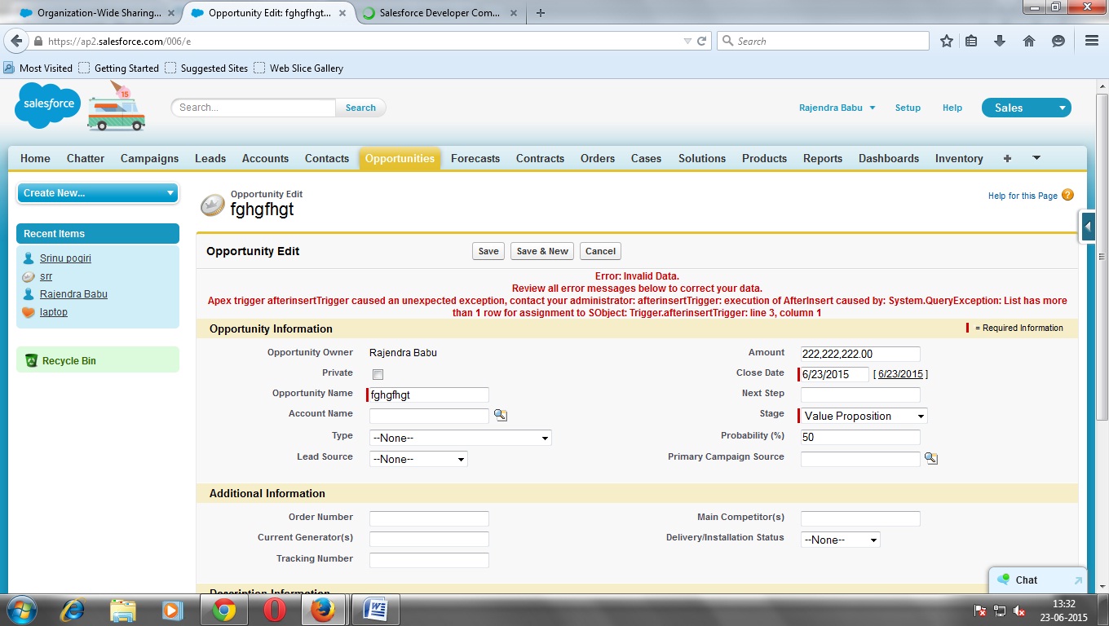Click the Salesforce cloud logo

point(48,106)
